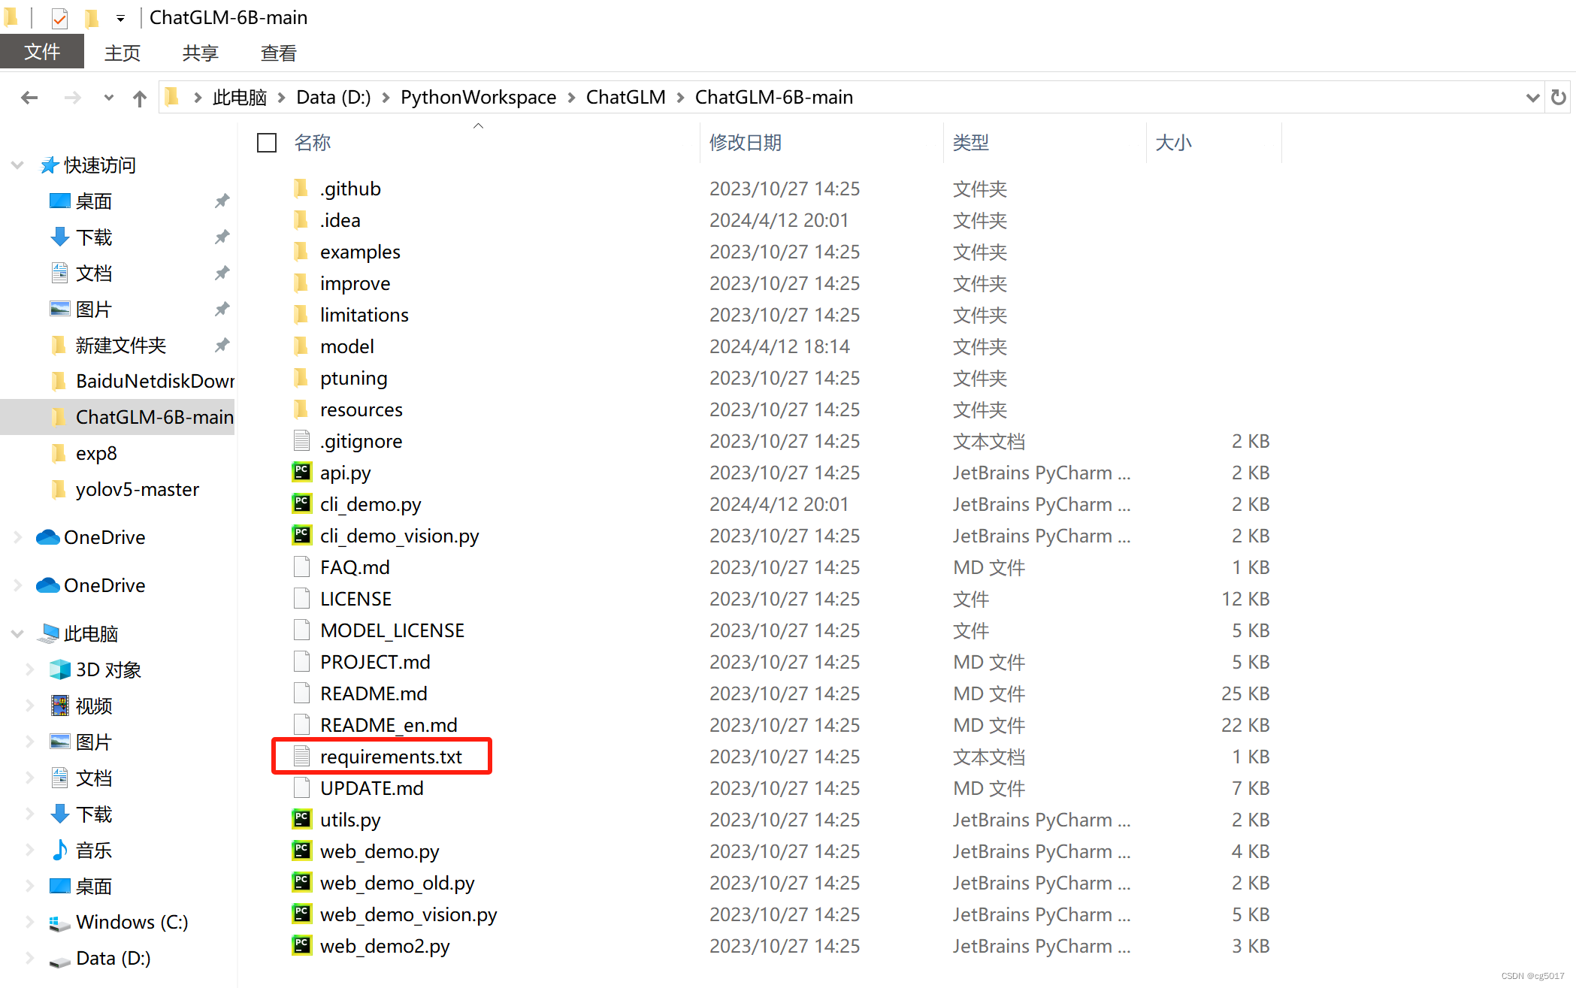The height and width of the screenshot is (988, 1576).
Task: Expand the Data (D:) tree node
Action: pos(30,958)
